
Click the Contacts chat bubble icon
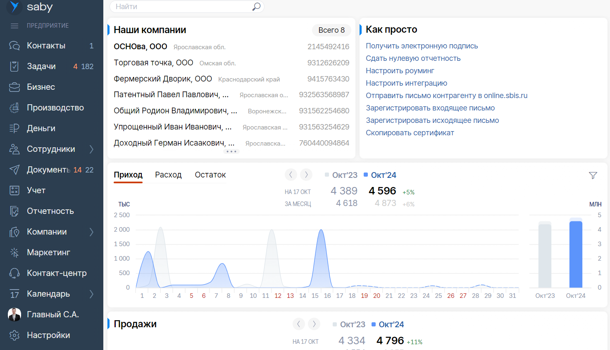[x=14, y=46]
